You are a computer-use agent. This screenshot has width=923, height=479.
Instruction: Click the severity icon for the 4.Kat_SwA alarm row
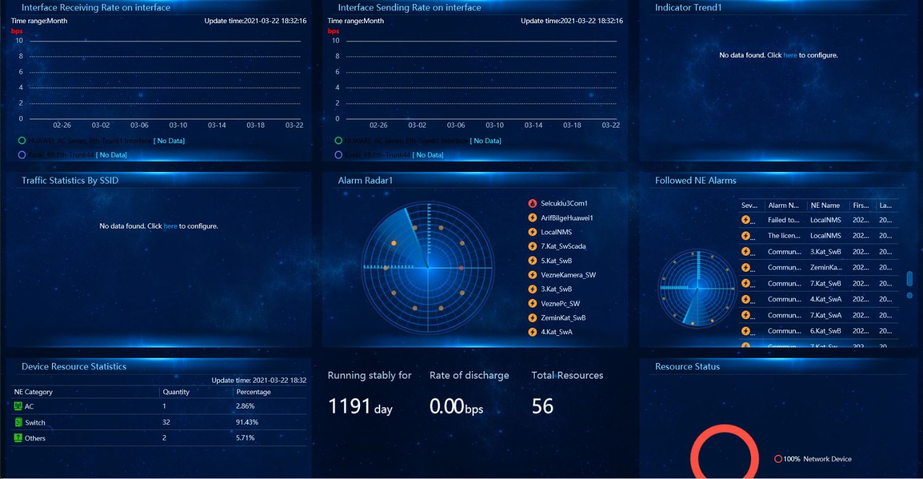coord(746,299)
